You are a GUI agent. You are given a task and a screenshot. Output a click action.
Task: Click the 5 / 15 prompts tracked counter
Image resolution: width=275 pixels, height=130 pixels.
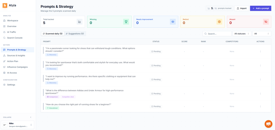219,8
